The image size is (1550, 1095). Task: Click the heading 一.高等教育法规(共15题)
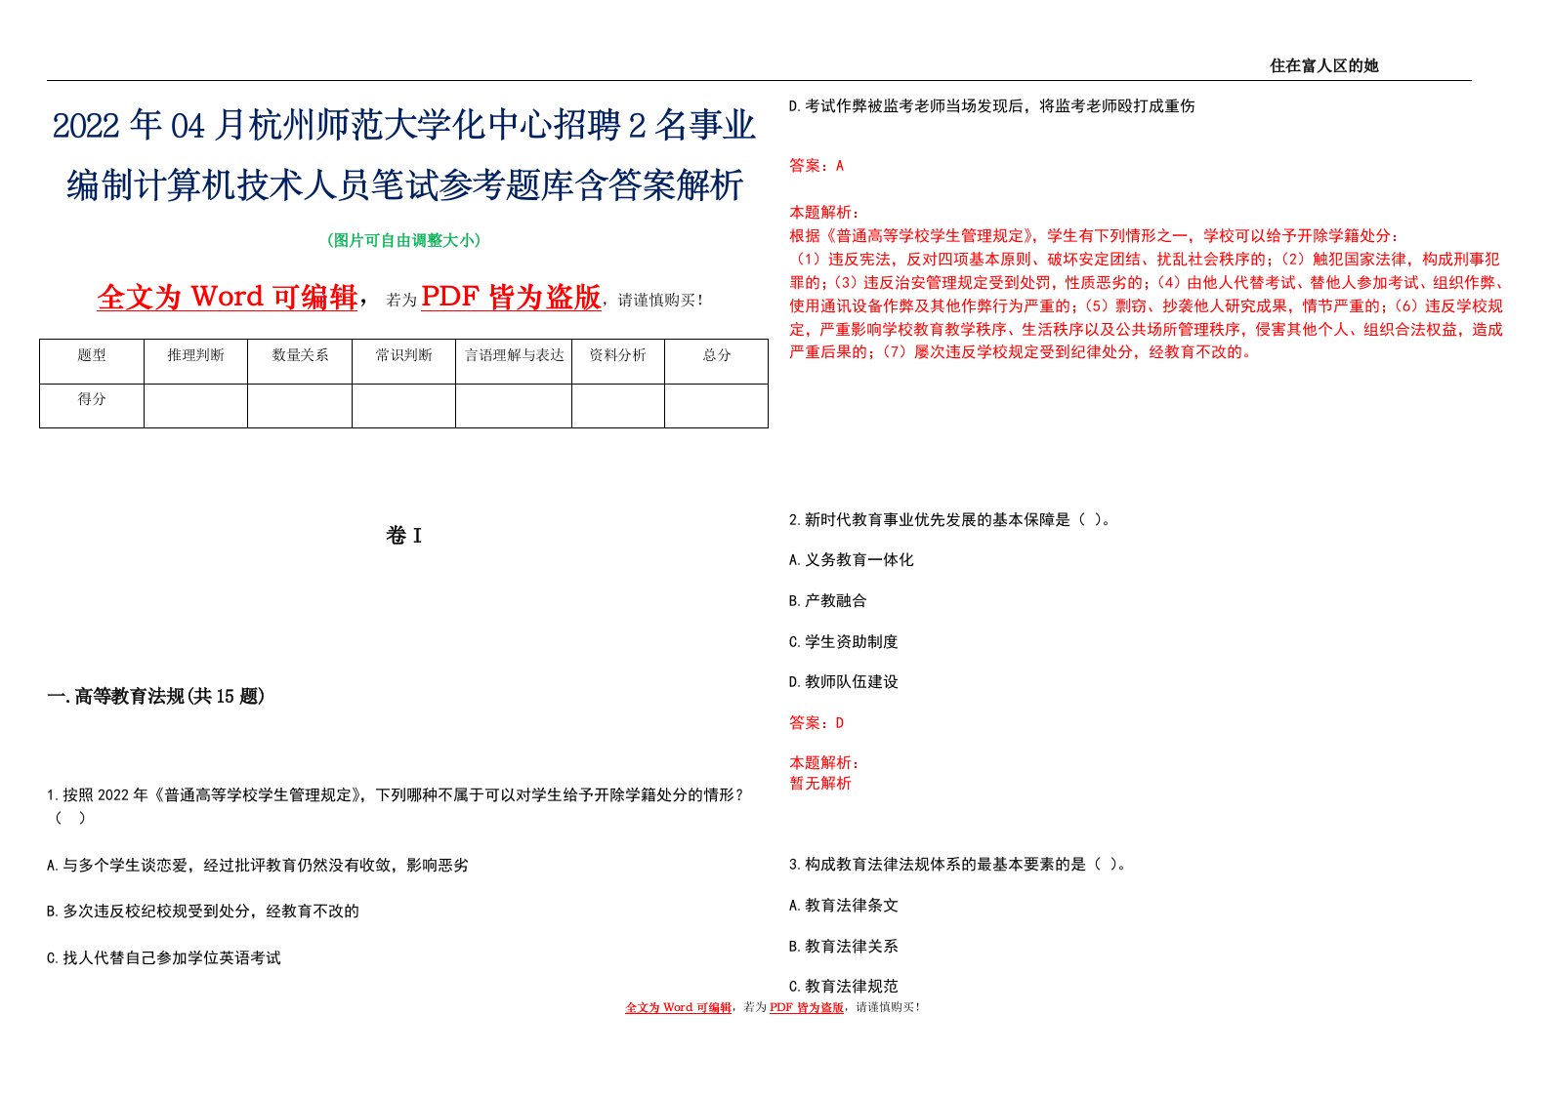(156, 696)
